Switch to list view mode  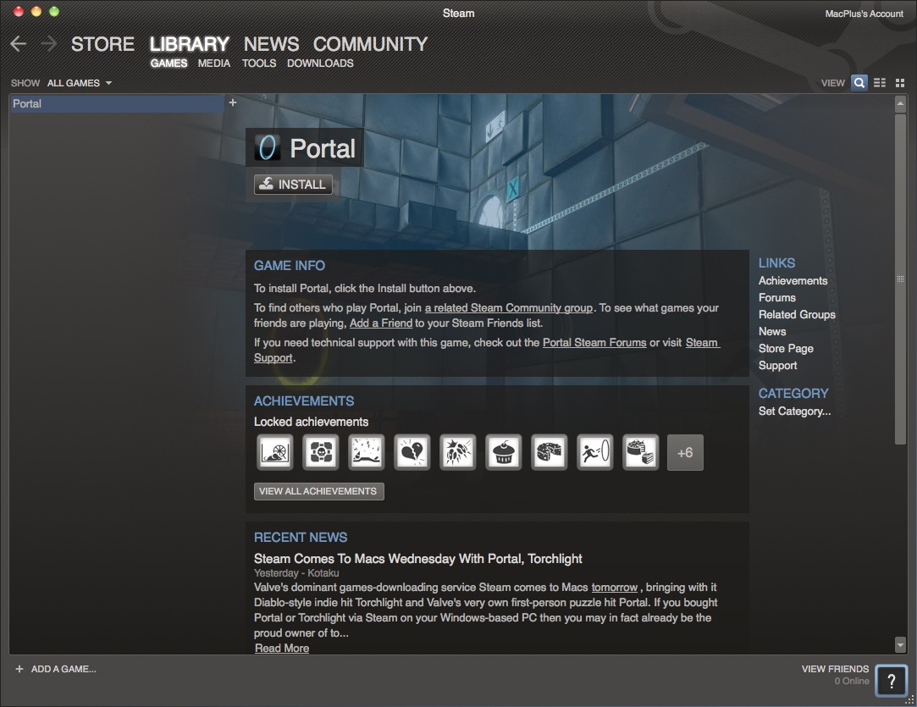coord(880,83)
